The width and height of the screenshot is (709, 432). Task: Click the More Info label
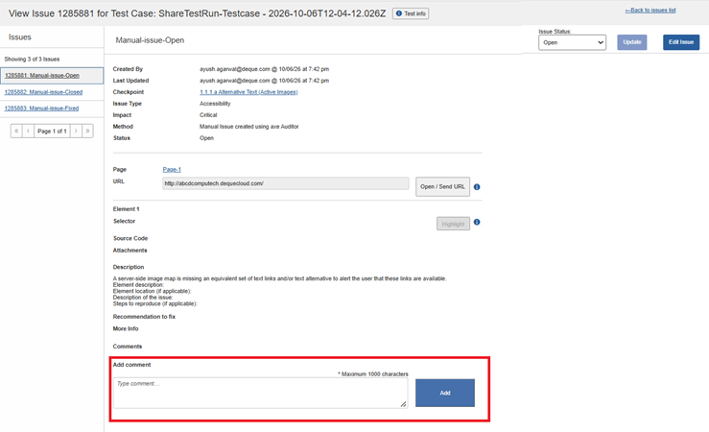pyautogui.click(x=126, y=329)
